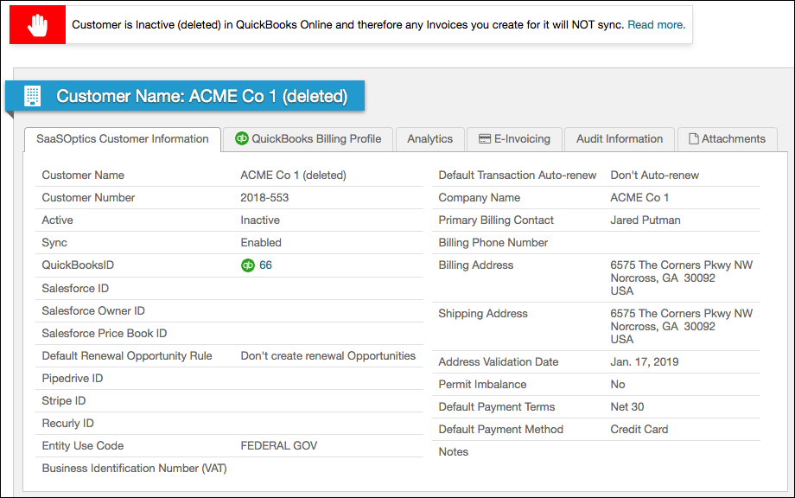Click 'Don't create renewal Opportunities' value
The width and height of the screenshot is (795, 498).
click(328, 356)
